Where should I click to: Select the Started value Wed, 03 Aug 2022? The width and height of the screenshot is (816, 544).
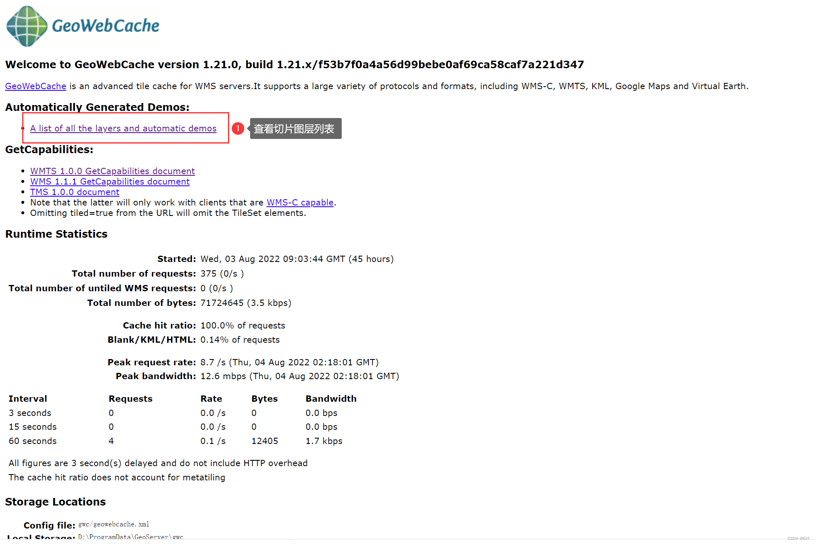pyautogui.click(x=297, y=259)
